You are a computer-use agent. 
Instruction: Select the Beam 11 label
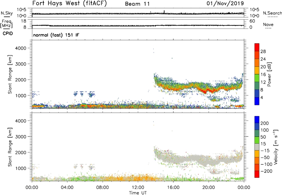click(137, 4)
